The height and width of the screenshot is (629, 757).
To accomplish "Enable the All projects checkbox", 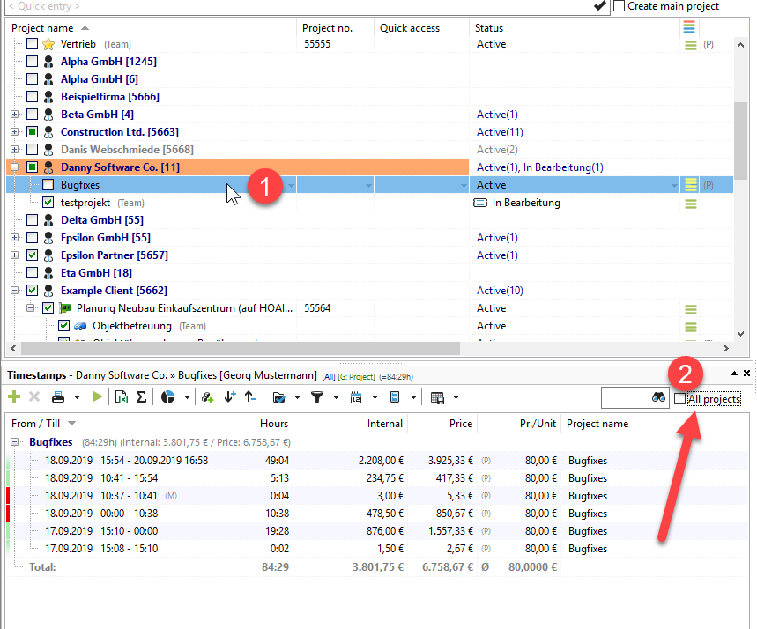I will pyautogui.click(x=679, y=399).
